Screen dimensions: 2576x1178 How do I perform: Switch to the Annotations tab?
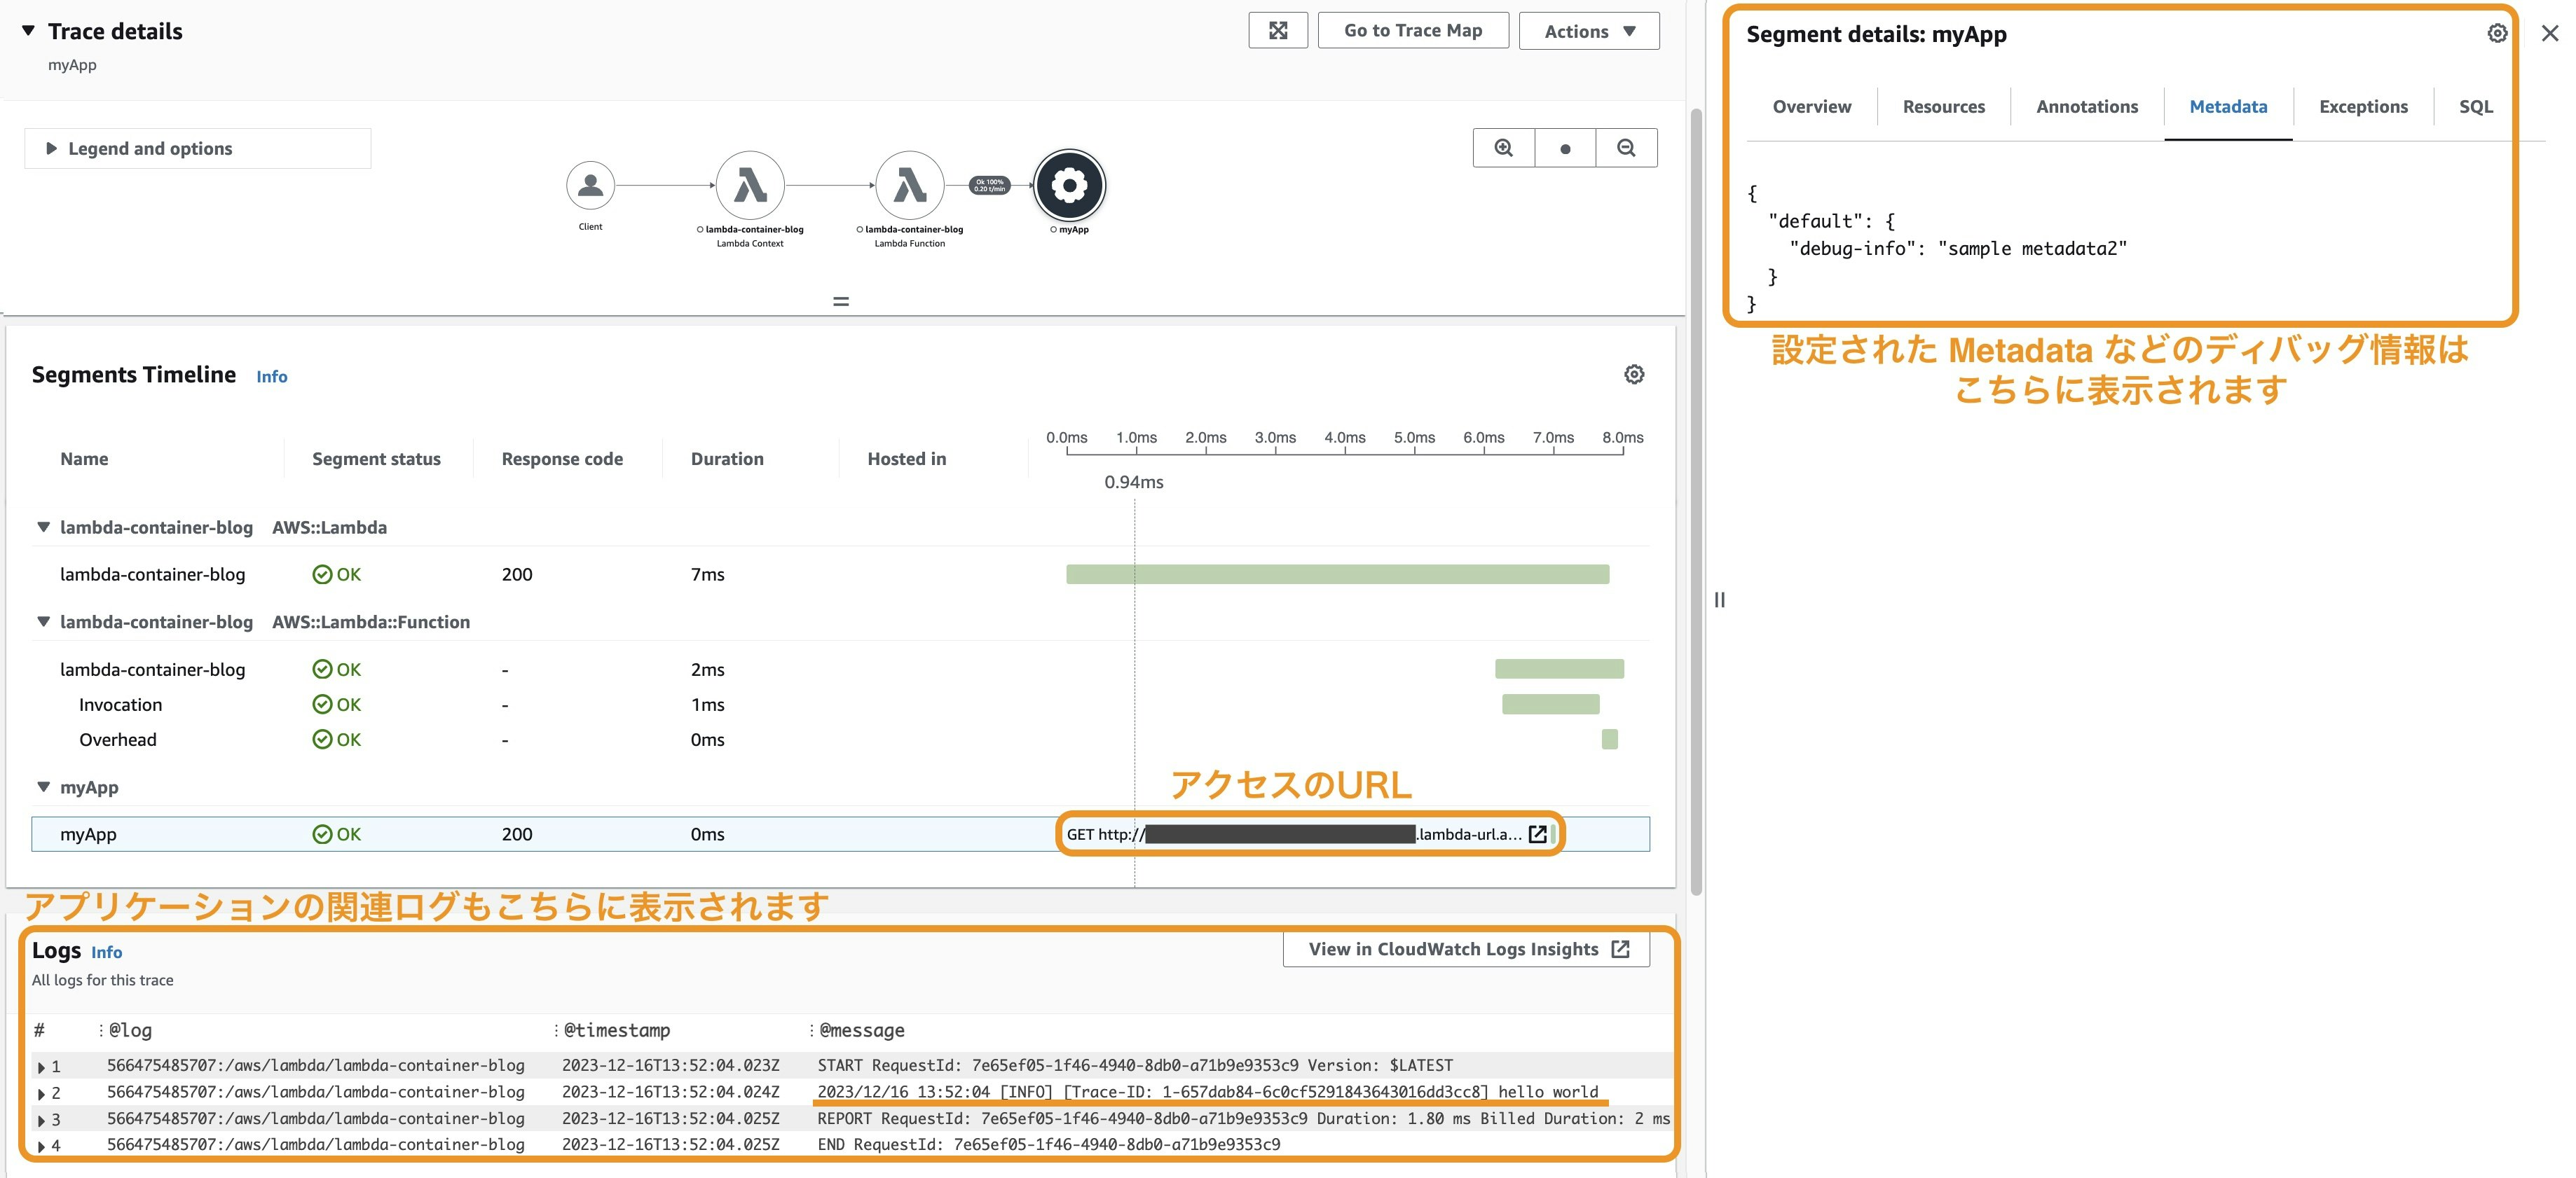click(2086, 107)
